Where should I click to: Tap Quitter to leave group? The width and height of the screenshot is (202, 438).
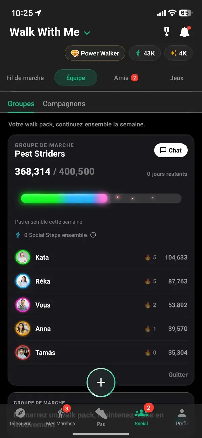(178, 375)
